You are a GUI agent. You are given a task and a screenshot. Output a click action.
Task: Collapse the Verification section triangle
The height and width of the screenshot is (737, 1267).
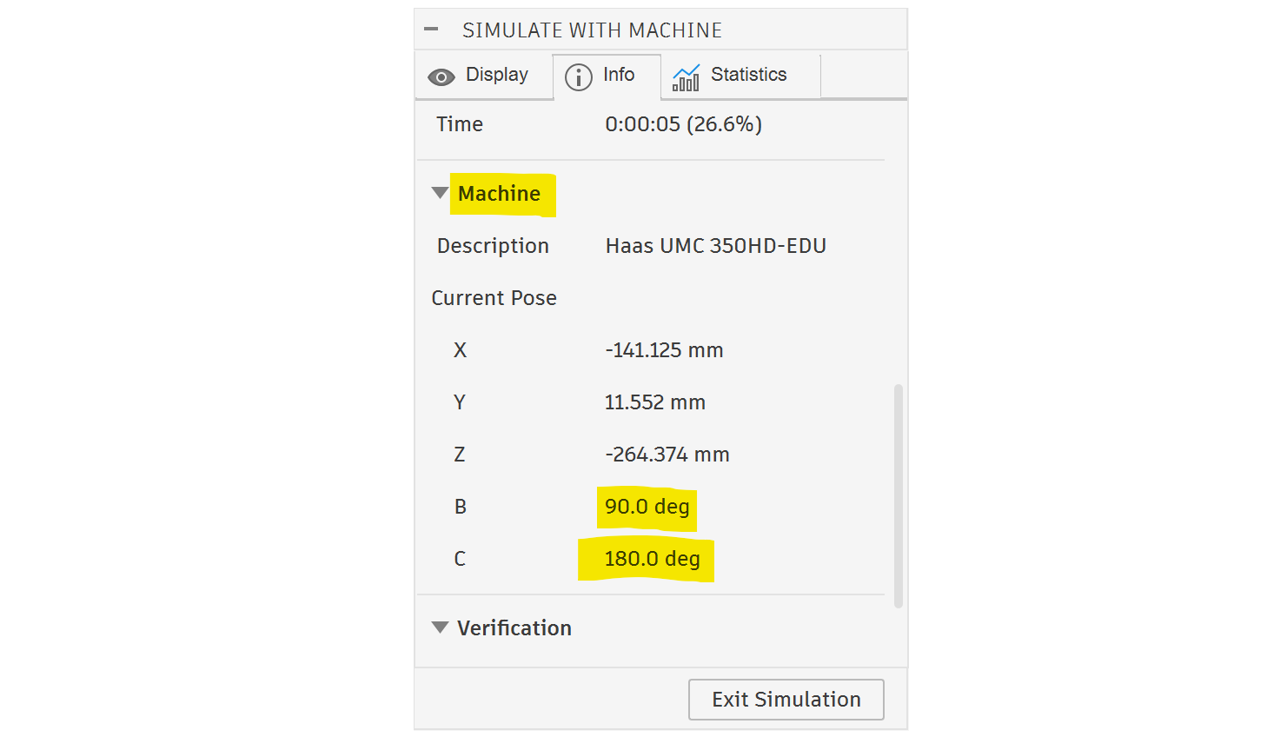[x=441, y=627]
